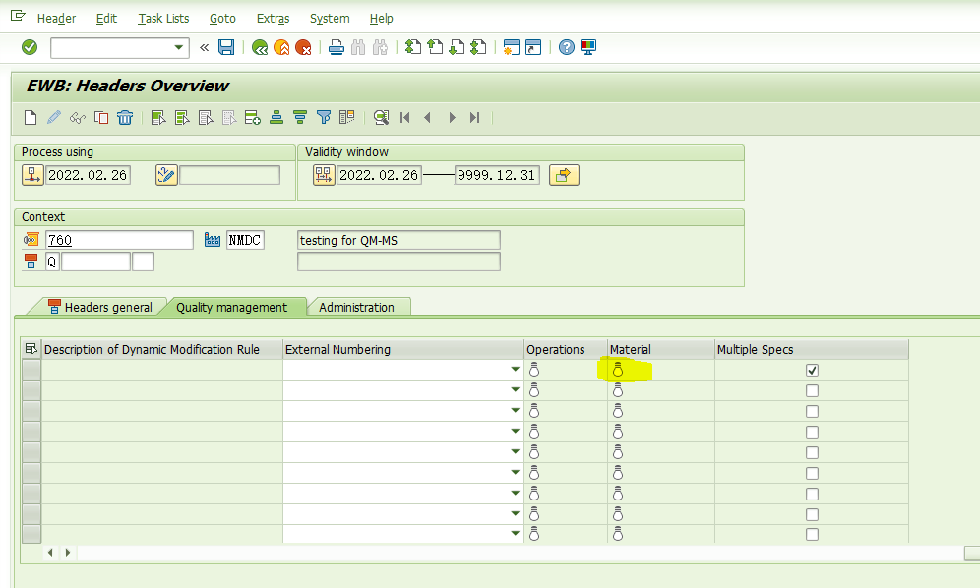Click the table settings icon left of Description header
This screenshot has width=980, height=588.
(31, 349)
